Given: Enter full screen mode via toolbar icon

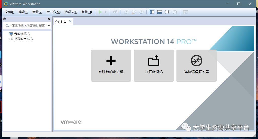Looking at the screenshot, I should pyautogui.click(x=167, y=12).
